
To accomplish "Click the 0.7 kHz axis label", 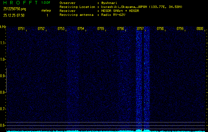I will 2,109.
